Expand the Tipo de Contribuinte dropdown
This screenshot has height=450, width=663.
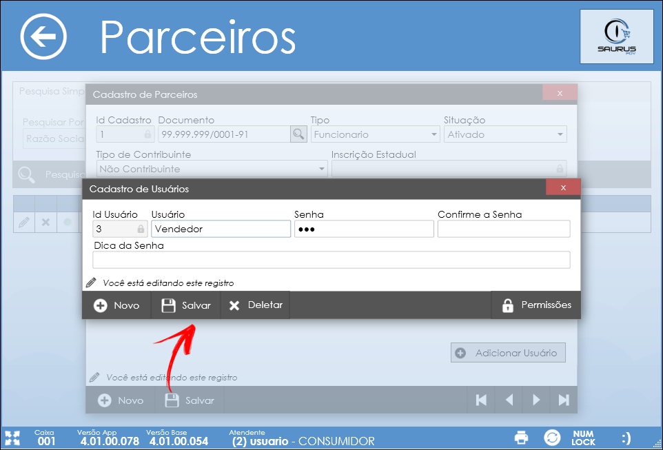[x=212, y=169]
